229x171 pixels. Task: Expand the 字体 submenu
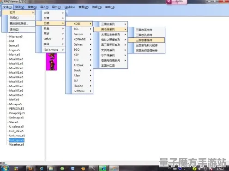50,44
